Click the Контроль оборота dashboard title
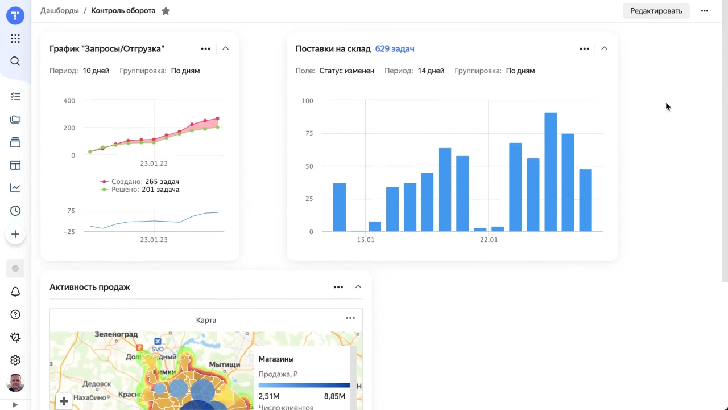 (x=123, y=11)
